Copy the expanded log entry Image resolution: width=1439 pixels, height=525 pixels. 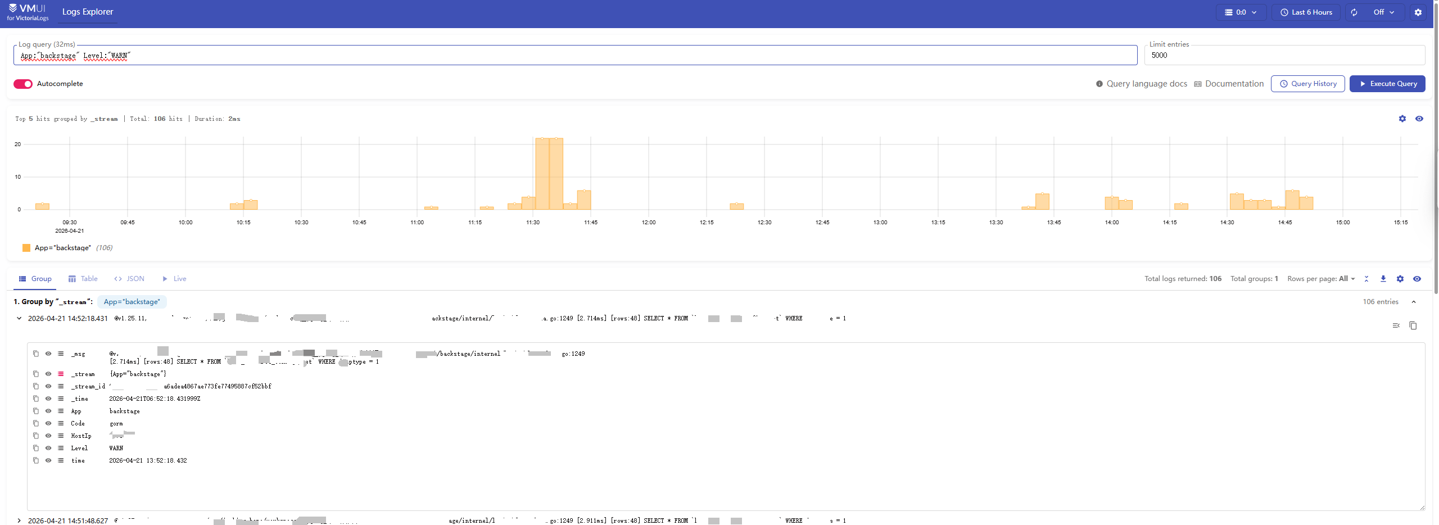[x=1413, y=325]
